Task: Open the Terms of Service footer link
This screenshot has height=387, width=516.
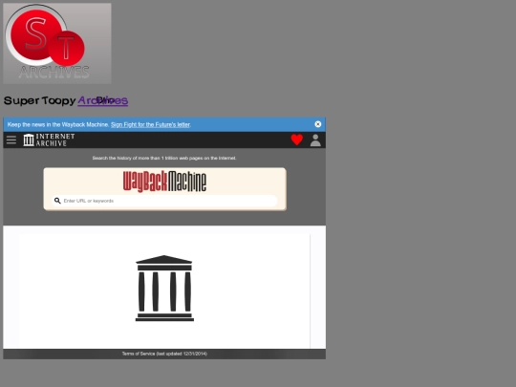Action: coord(164,354)
